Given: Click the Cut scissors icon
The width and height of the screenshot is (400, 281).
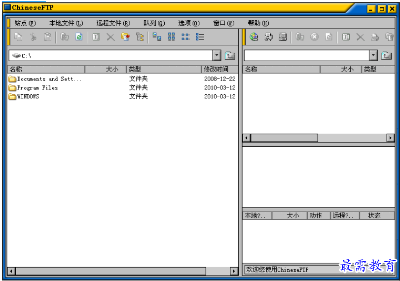Looking at the screenshot, I should click(33, 37).
